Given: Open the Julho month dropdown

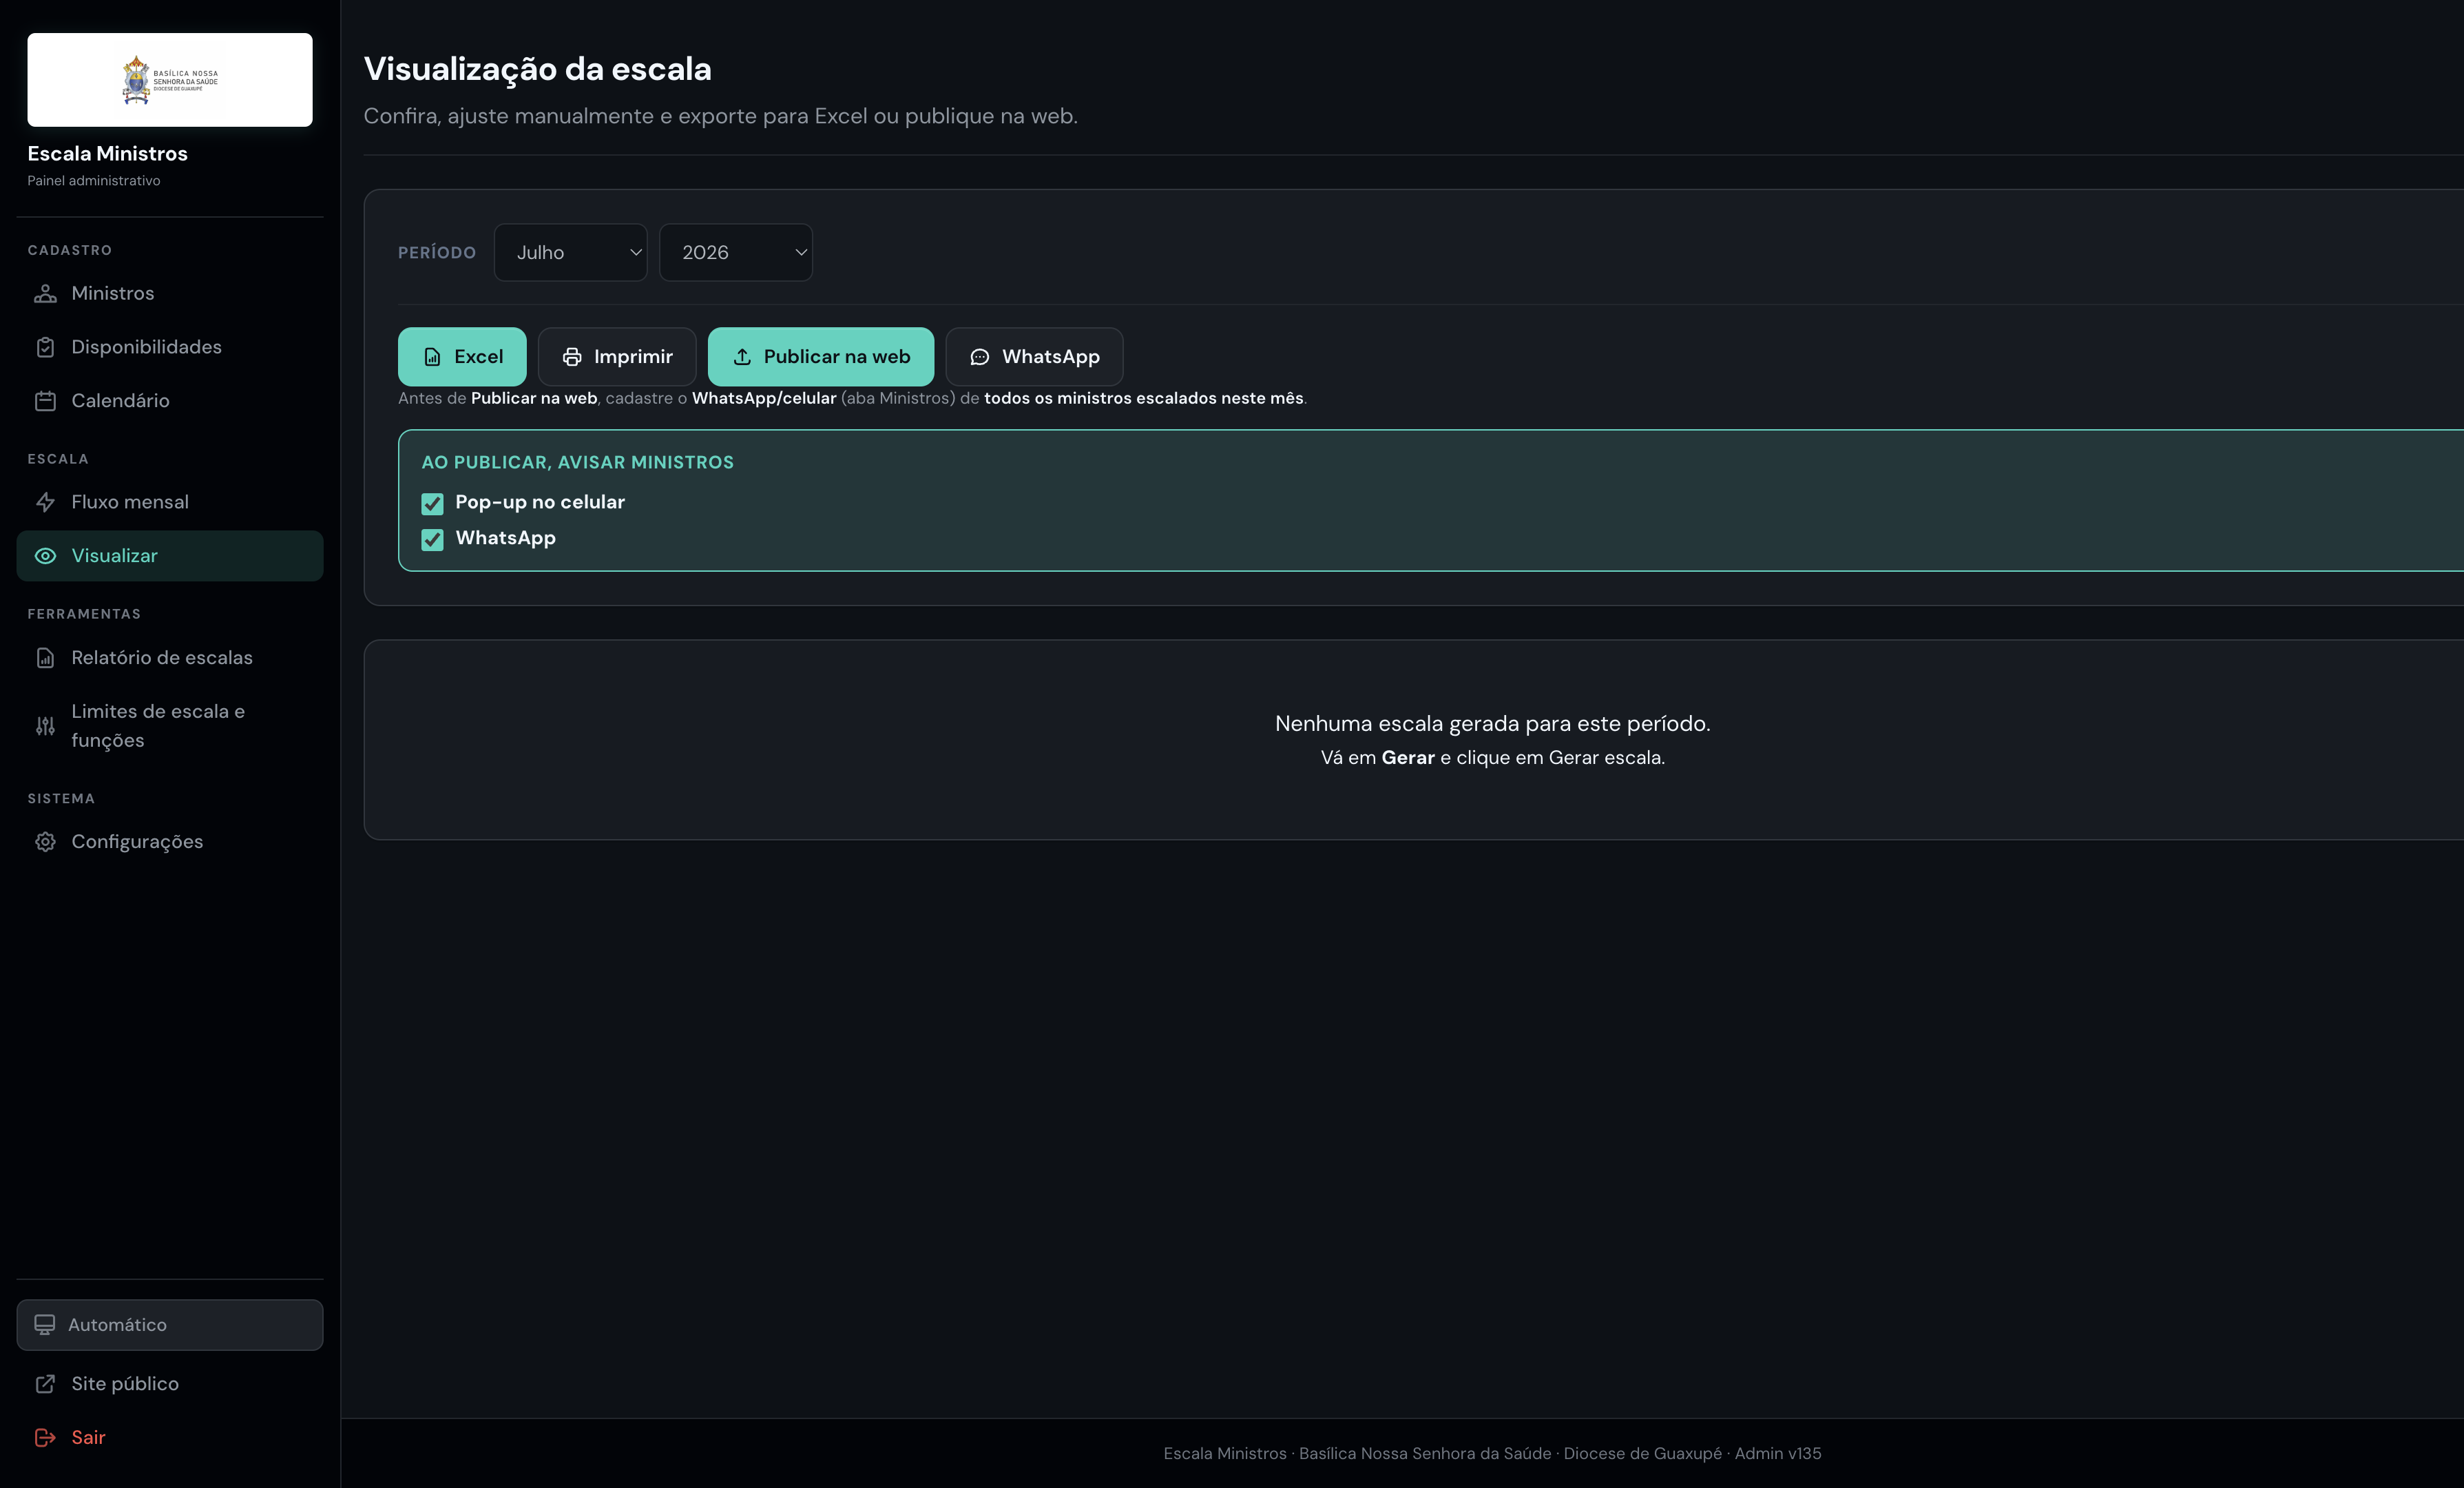Looking at the screenshot, I should click(x=570, y=252).
